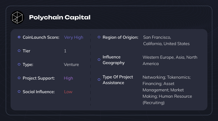Click the Type Of Project Assistance label

coord(118,80)
